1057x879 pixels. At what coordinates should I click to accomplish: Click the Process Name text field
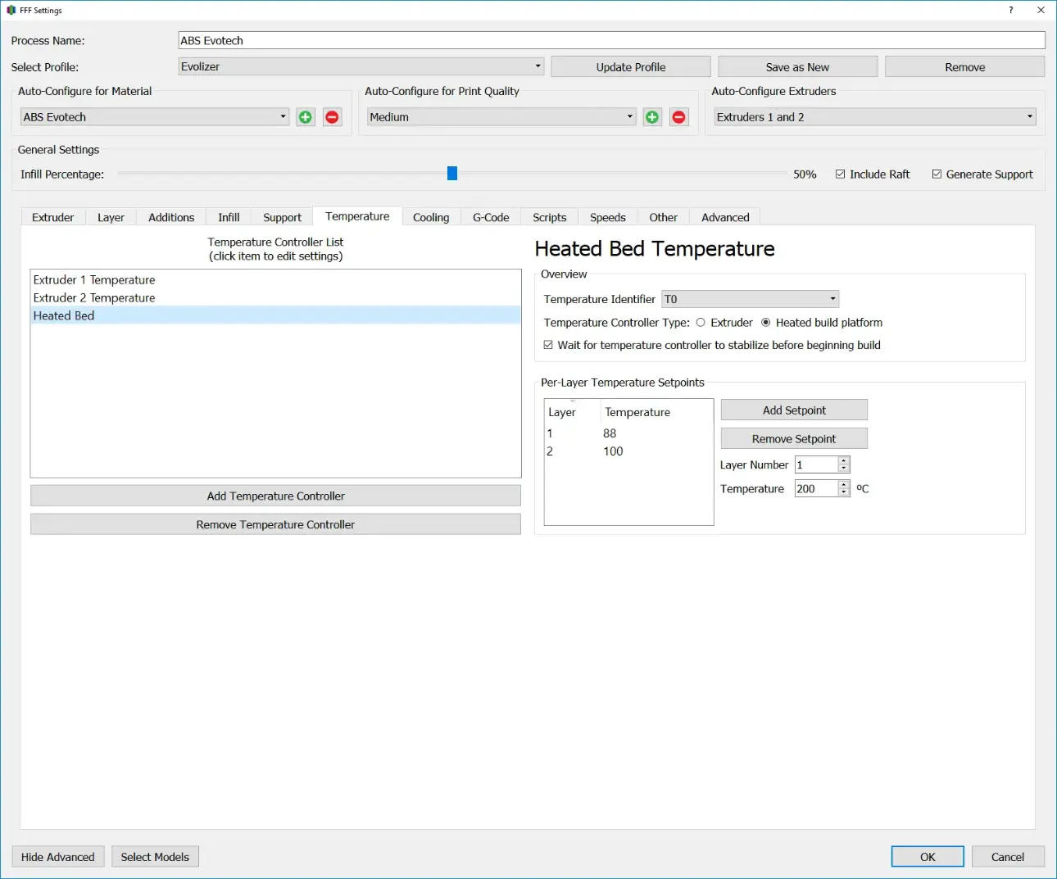(612, 40)
